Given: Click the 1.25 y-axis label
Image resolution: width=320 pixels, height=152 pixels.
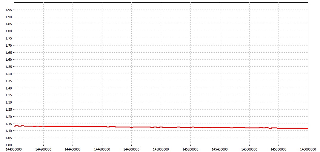Looking at the screenshot, I should [9, 110].
